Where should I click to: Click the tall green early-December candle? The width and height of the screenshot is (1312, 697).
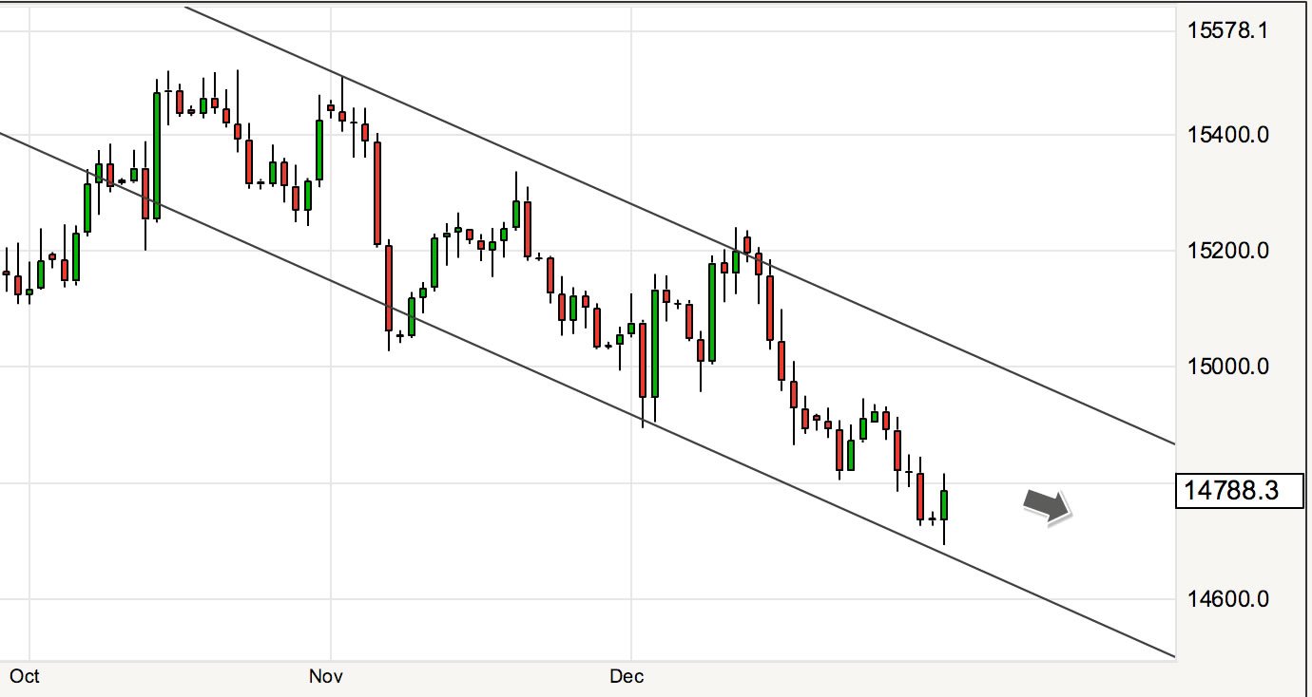coord(655,343)
